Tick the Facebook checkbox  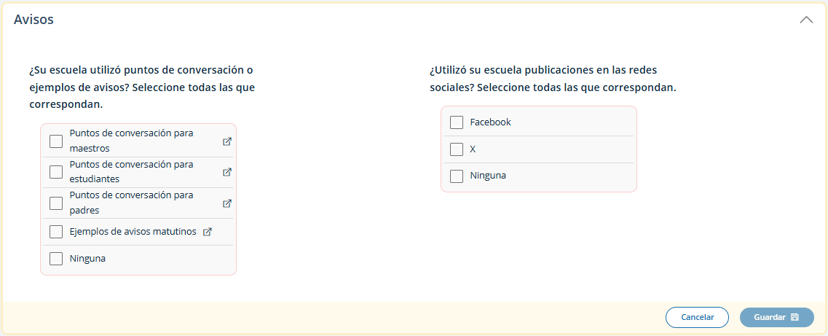pos(457,122)
